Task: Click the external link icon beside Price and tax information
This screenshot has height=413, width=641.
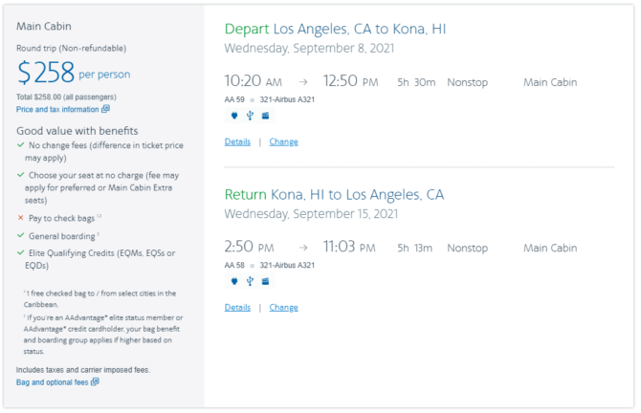Action: (105, 109)
